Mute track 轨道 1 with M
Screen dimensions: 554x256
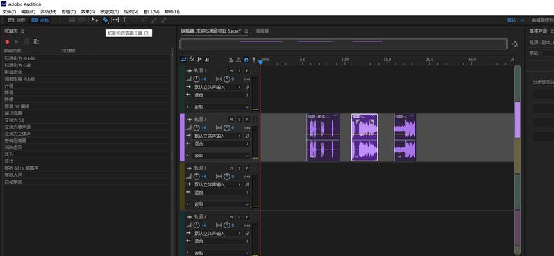231,71
